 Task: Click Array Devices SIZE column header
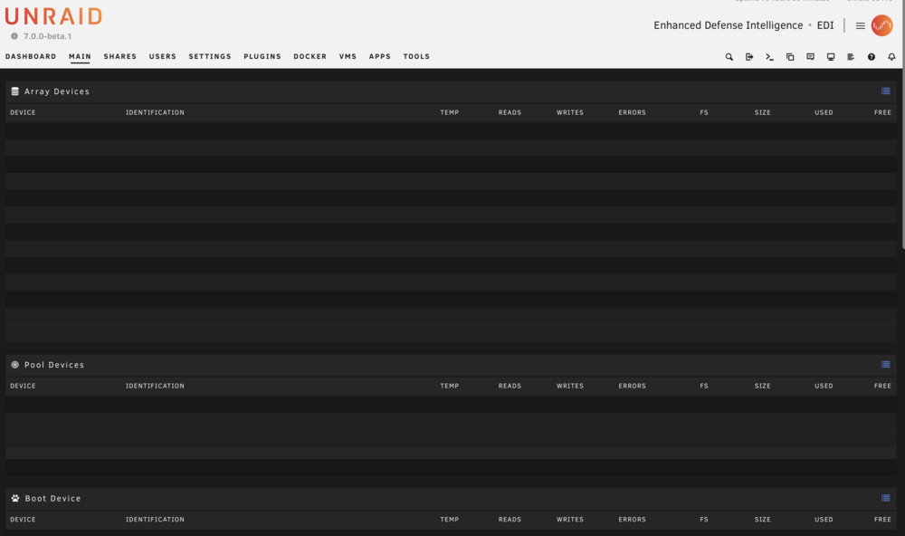coord(762,112)
